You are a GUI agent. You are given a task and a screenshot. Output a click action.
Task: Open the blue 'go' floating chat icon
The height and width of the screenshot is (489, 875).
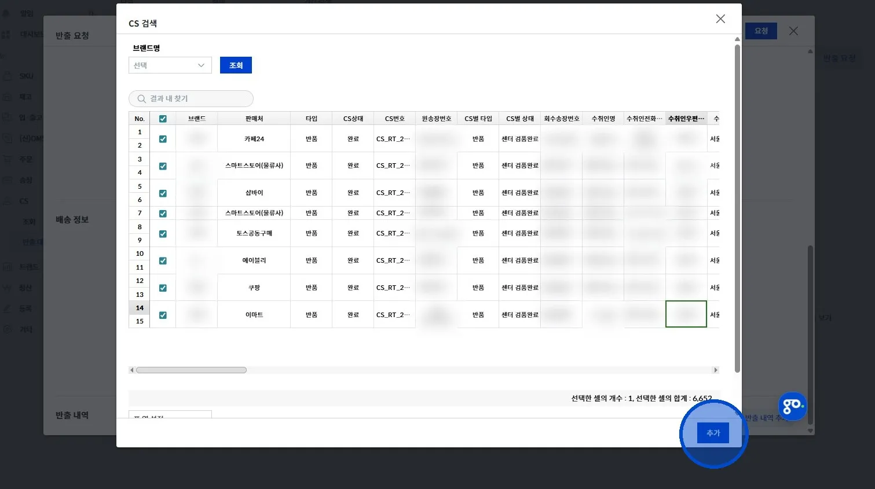pyautogui.click(x=792, y=406)
